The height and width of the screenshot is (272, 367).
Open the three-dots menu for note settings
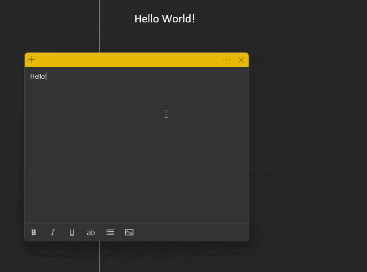tap(227, 59)
